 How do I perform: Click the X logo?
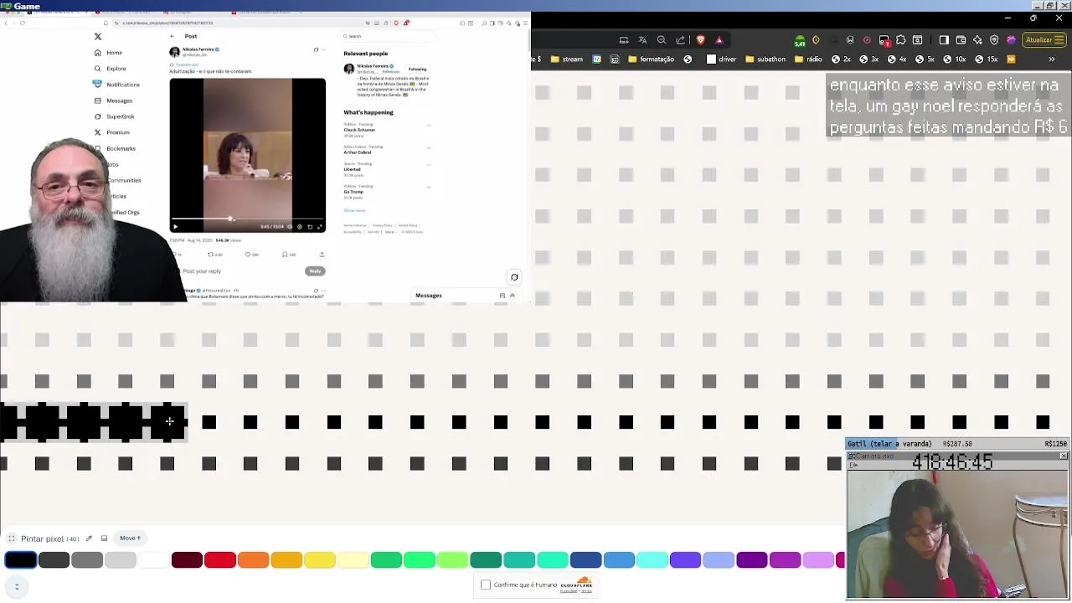click(98, 37)
